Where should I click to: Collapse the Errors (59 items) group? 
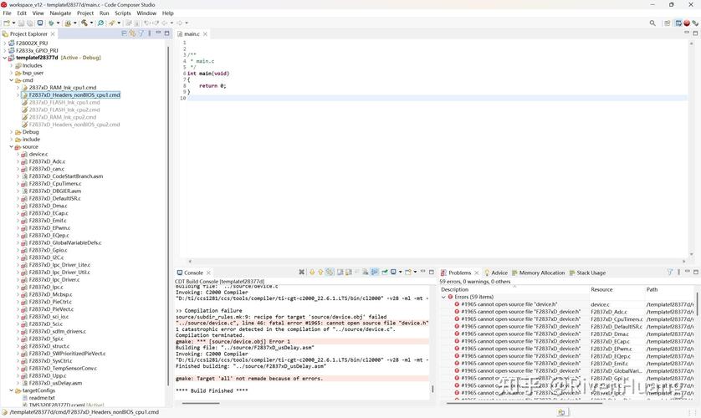click(x=444, y=297)
